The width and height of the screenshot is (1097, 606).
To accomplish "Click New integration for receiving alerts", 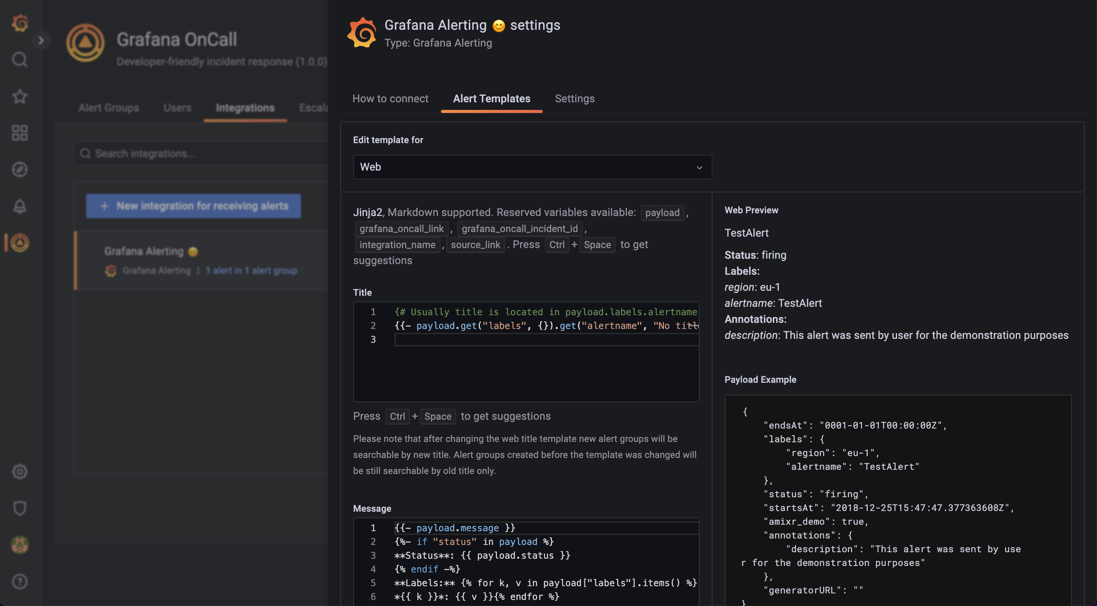I will (x=193, y=206).
